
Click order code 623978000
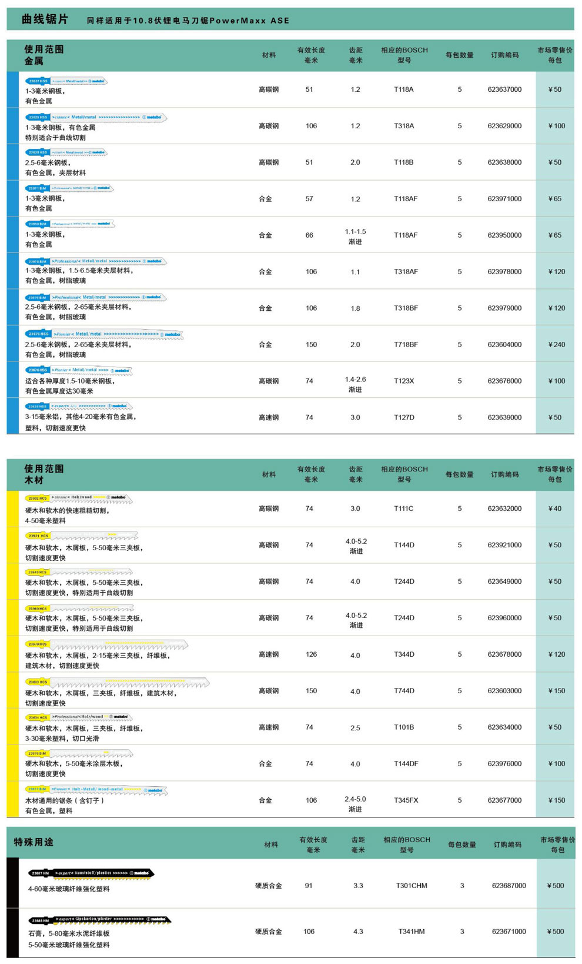click(504, 272)
